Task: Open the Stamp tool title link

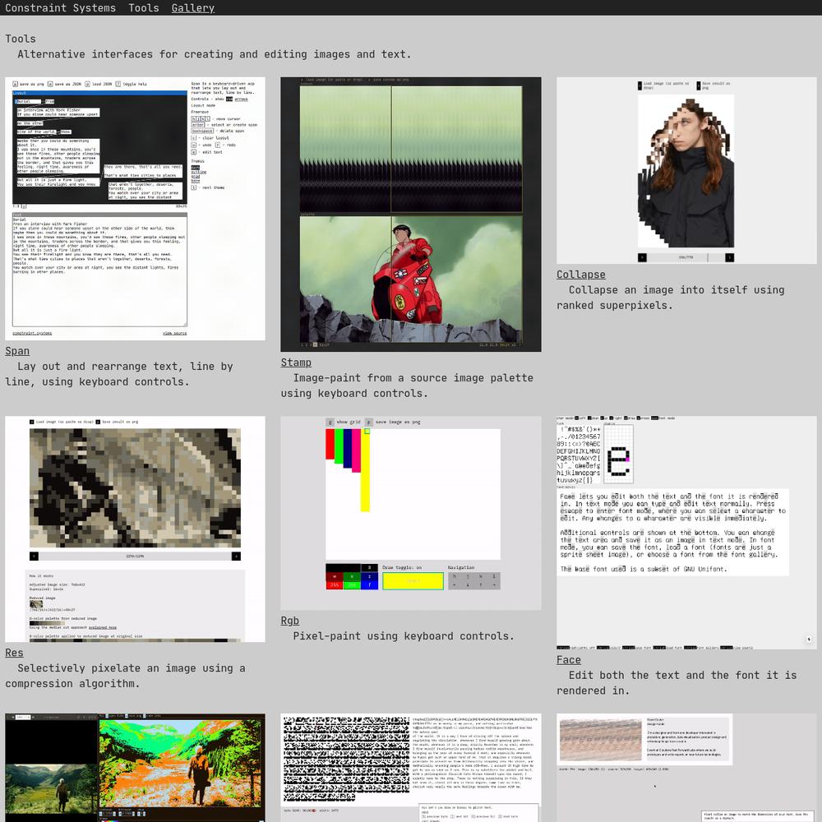Action: [296, 363]
